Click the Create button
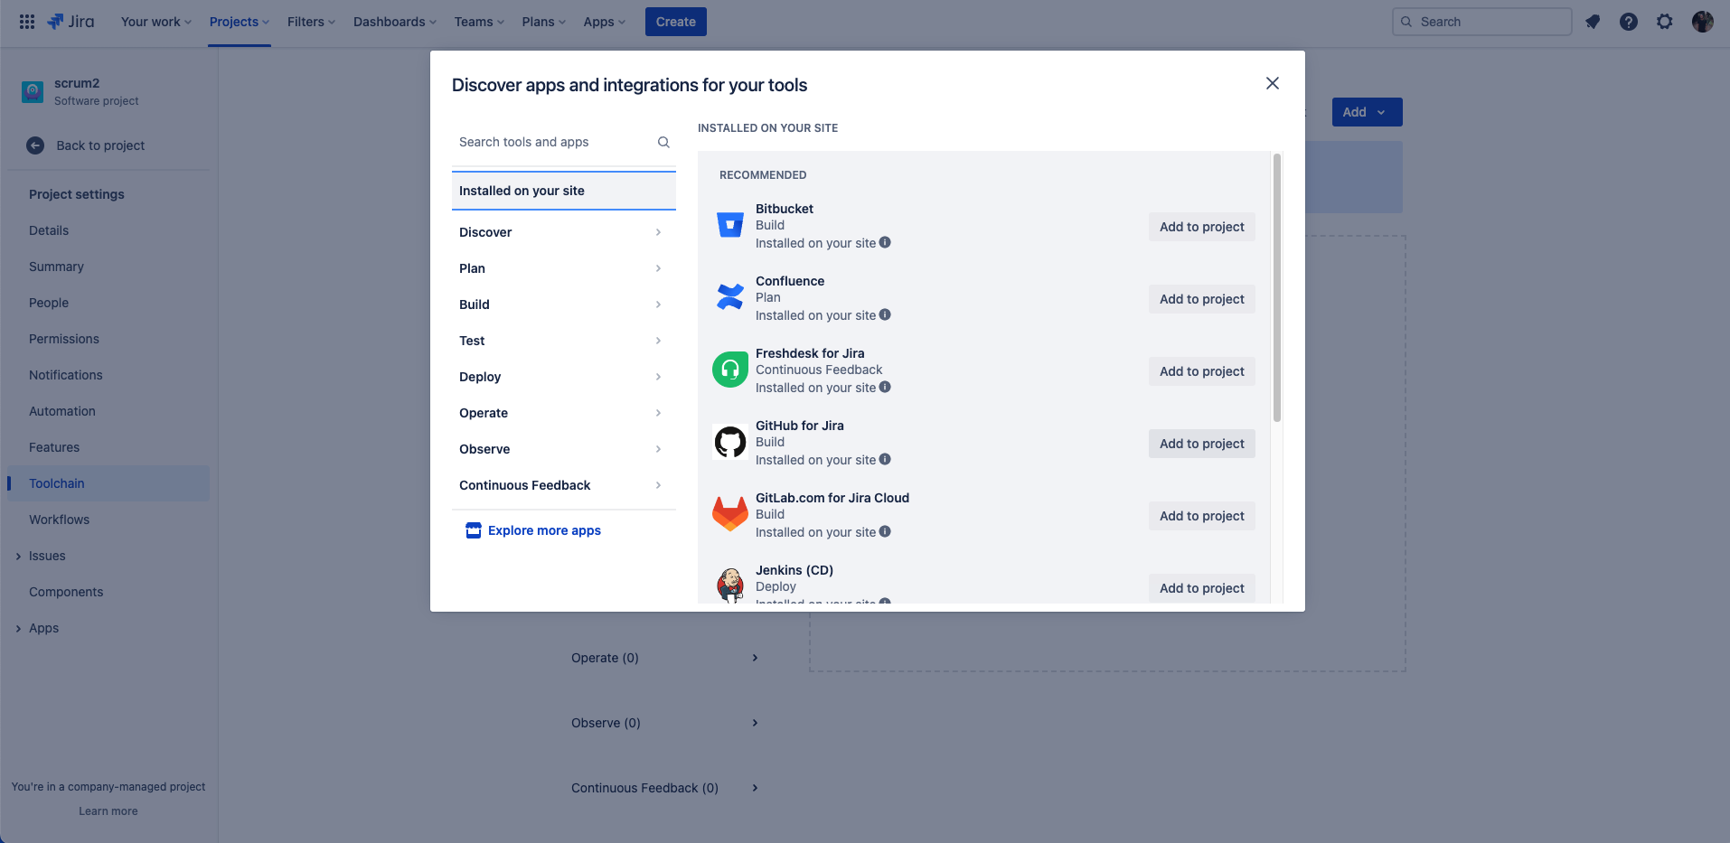 (x=676, y=22)
